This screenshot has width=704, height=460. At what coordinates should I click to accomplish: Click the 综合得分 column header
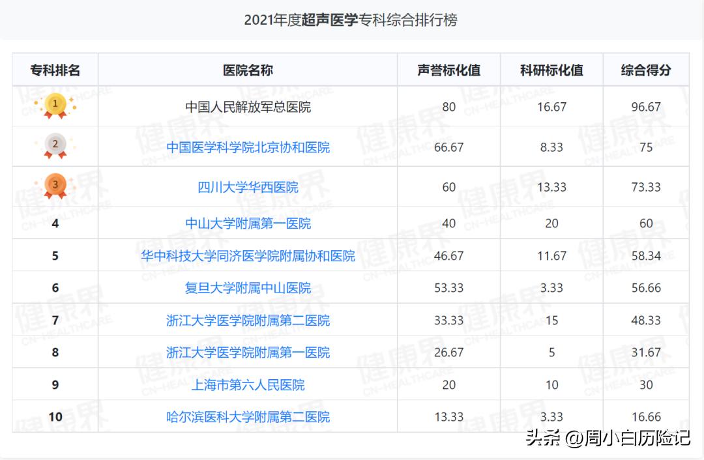pyautogui.click(x=645, y=70)
